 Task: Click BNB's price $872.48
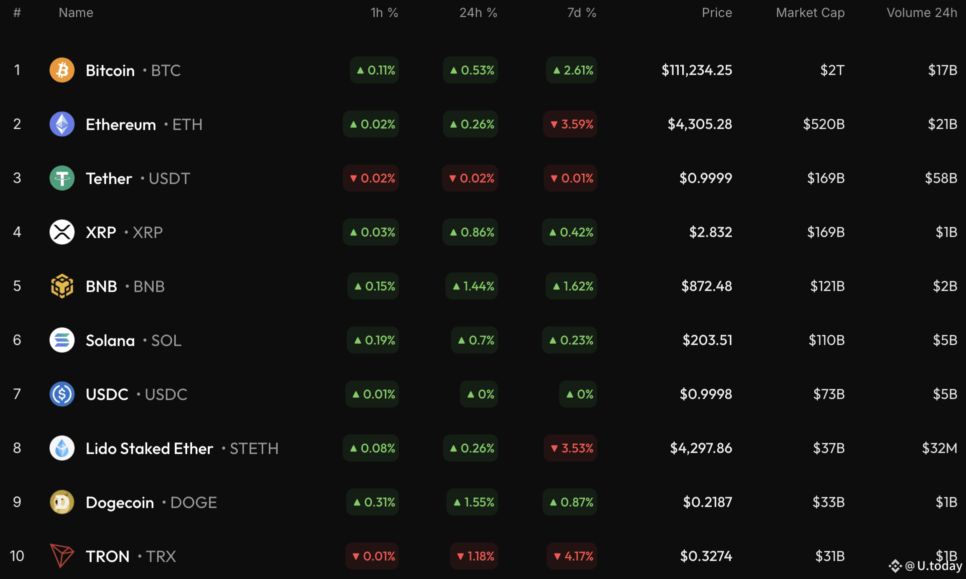tap(707, 286)
